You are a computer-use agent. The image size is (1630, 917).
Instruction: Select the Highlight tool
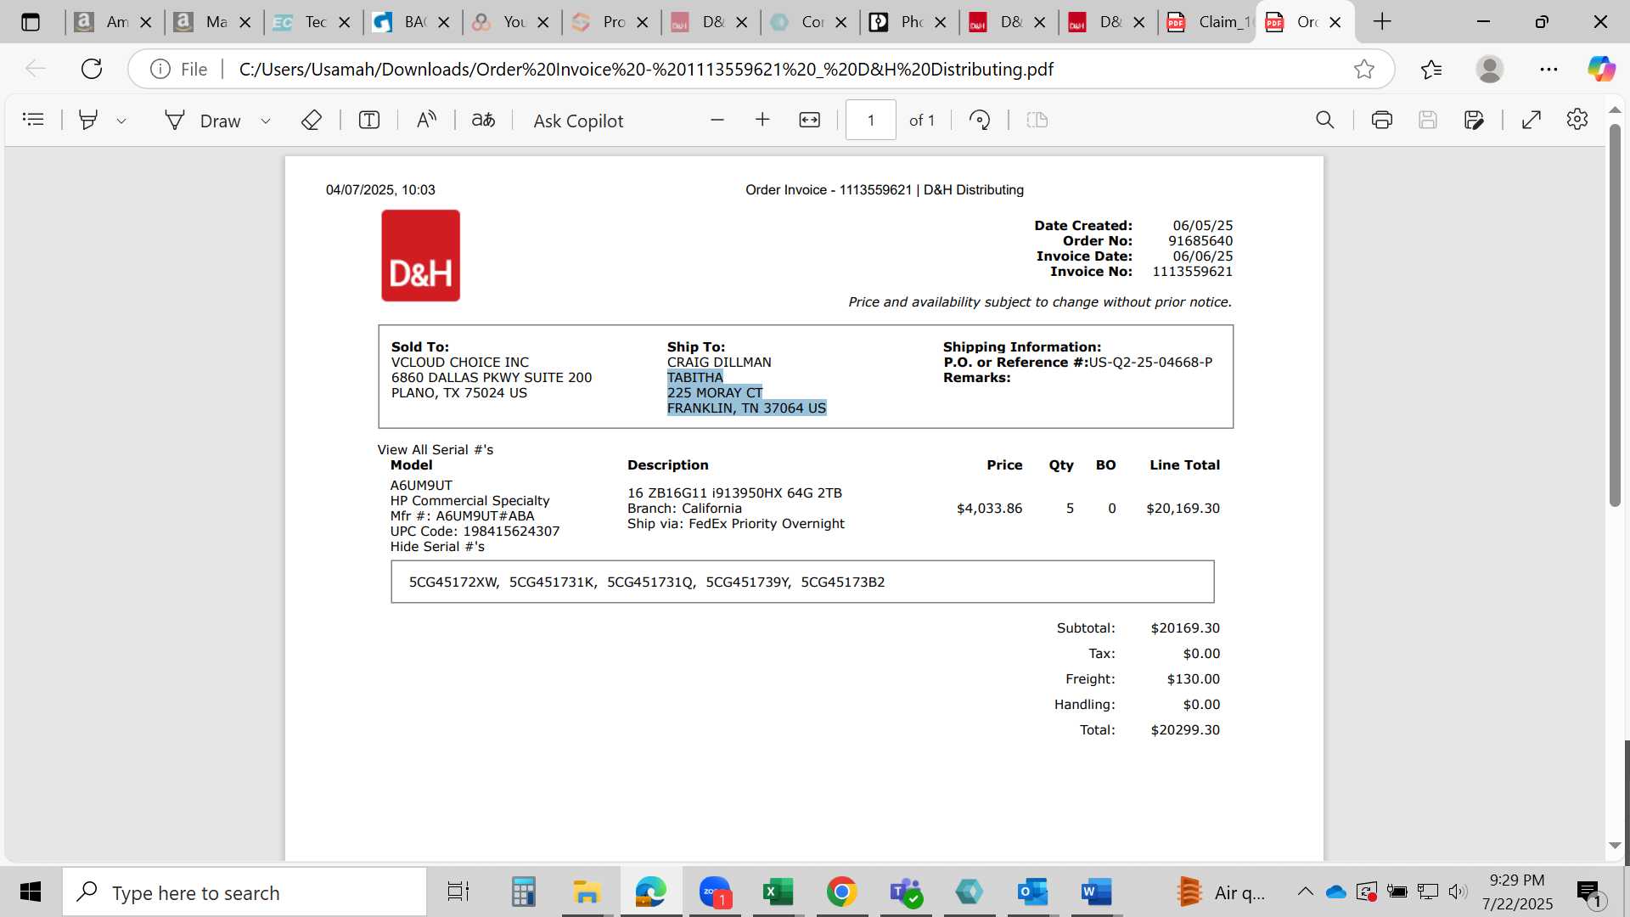pos(87,120)
